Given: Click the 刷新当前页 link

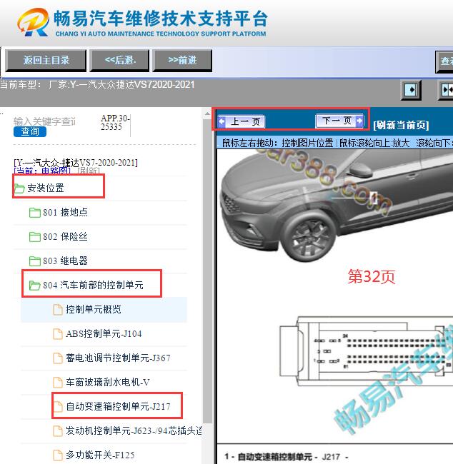Looking at the screenshot, I should pos(401,125).
